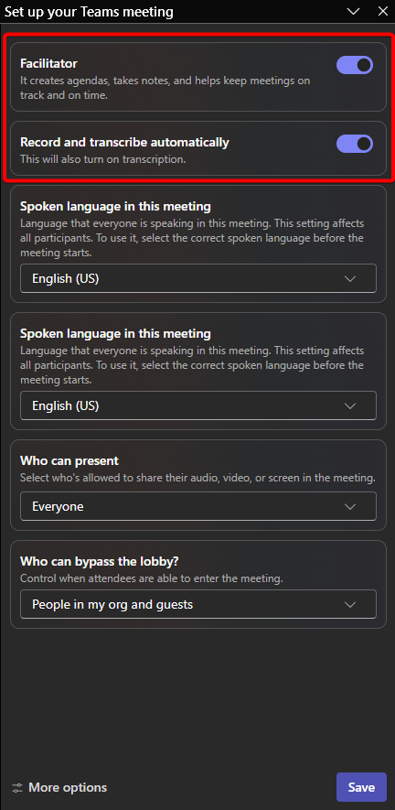
Task: Select the Facilitator heading text
Action: click(x=48, y=63)
